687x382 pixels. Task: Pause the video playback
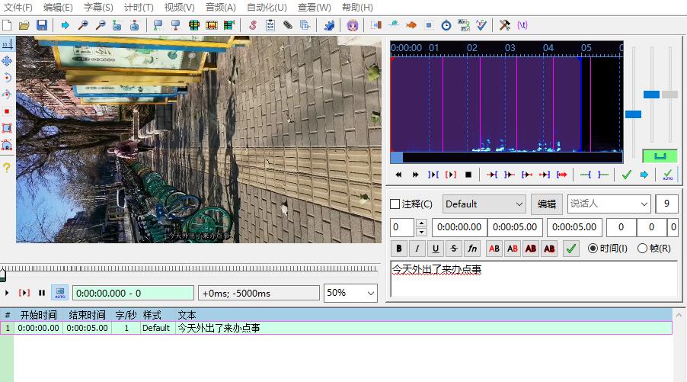[x=42, y=293]
